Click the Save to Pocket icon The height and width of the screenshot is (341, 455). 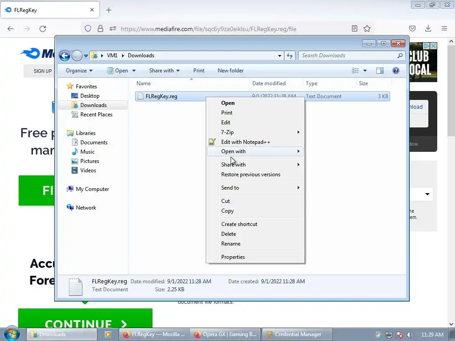412,28
